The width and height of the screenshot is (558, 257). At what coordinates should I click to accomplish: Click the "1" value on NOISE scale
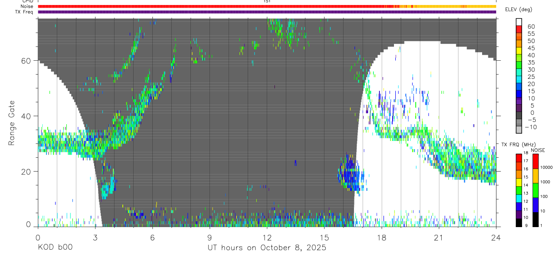click(541, 225)
